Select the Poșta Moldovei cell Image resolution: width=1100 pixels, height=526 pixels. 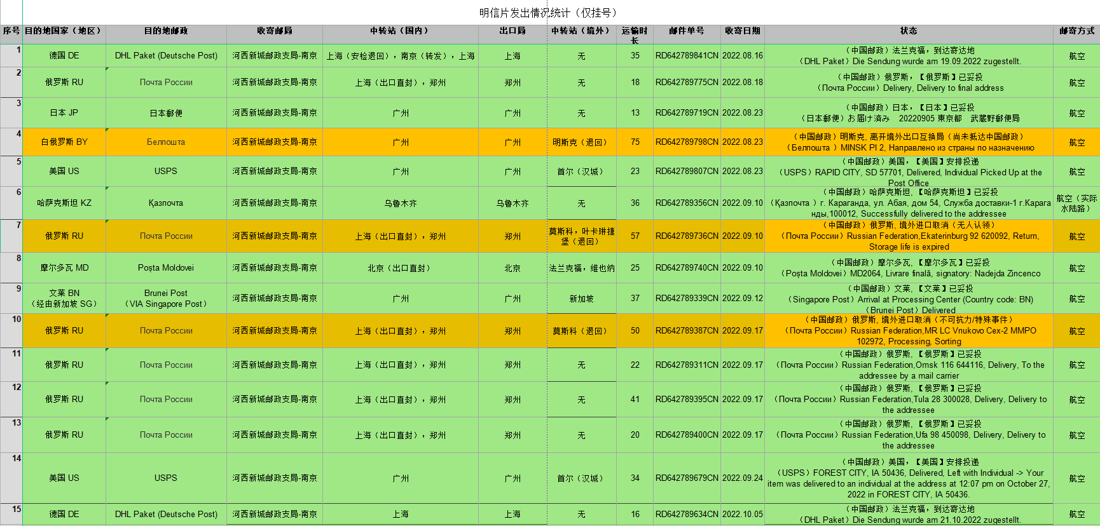[x=166, y=268]
